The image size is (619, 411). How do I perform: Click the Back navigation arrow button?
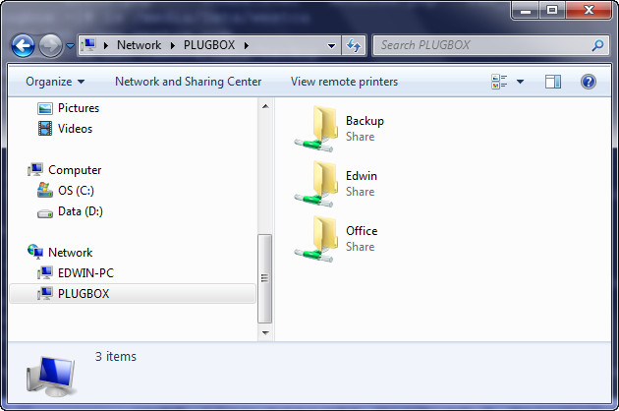(24, 45)
